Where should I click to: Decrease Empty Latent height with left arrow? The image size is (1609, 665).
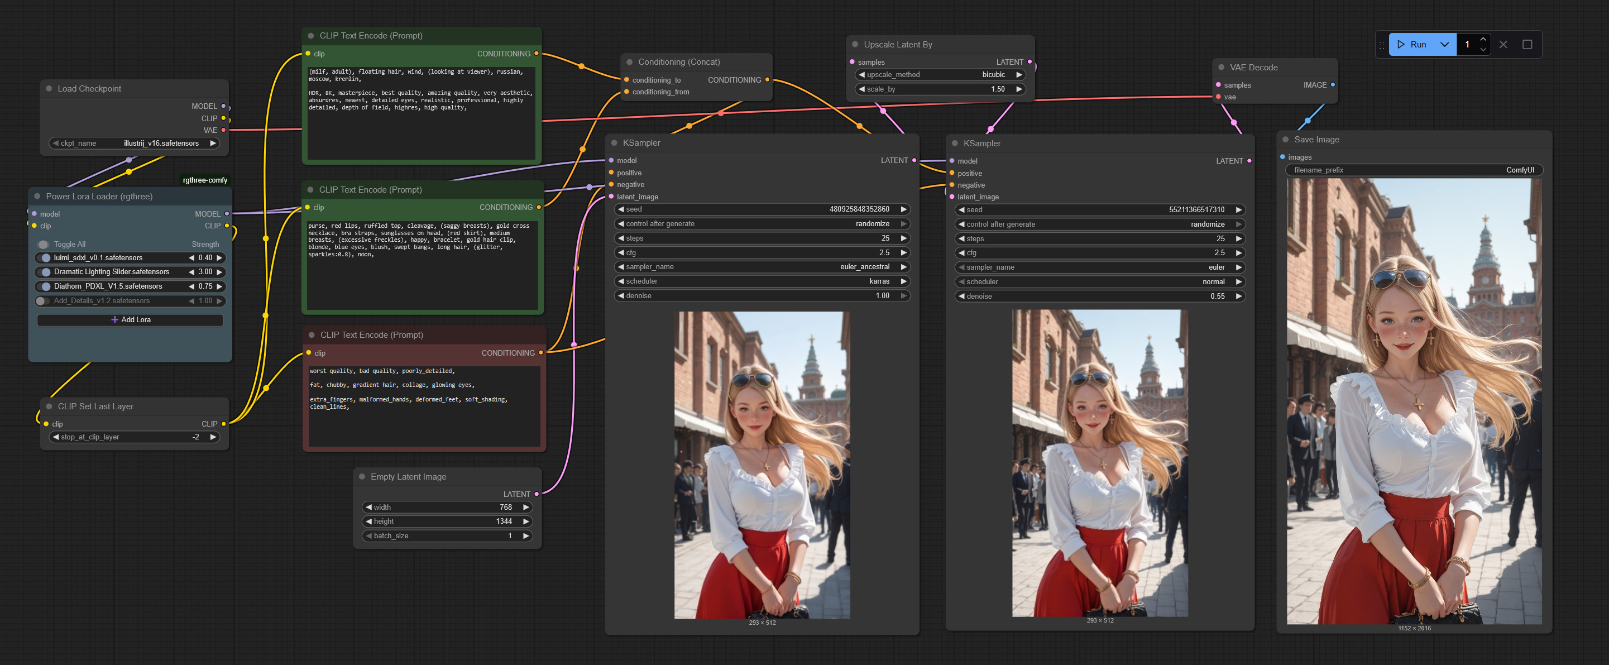coord(369,522)
